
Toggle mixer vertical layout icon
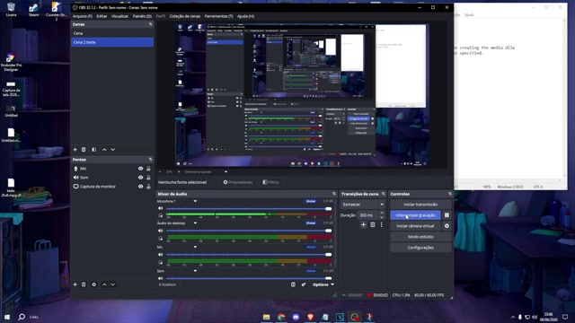(x=293, y=284)
